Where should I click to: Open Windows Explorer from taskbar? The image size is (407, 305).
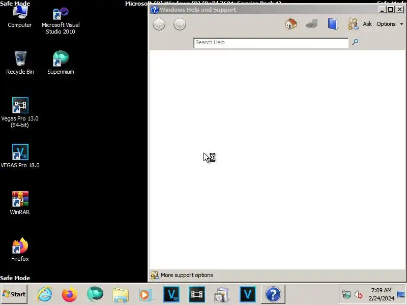pyautogui.click(x=121, y=295)
